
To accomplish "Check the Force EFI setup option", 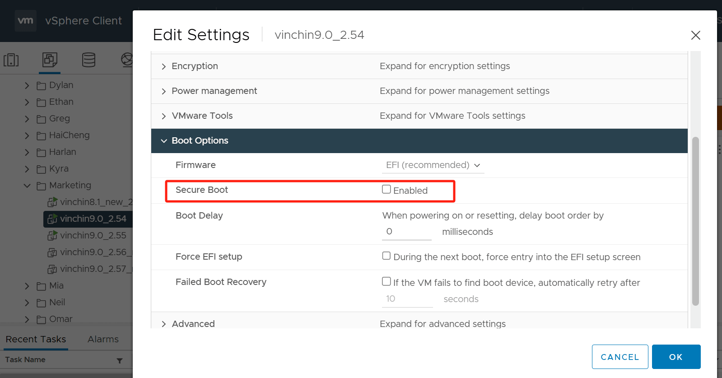I will click(x=387, y=256).
